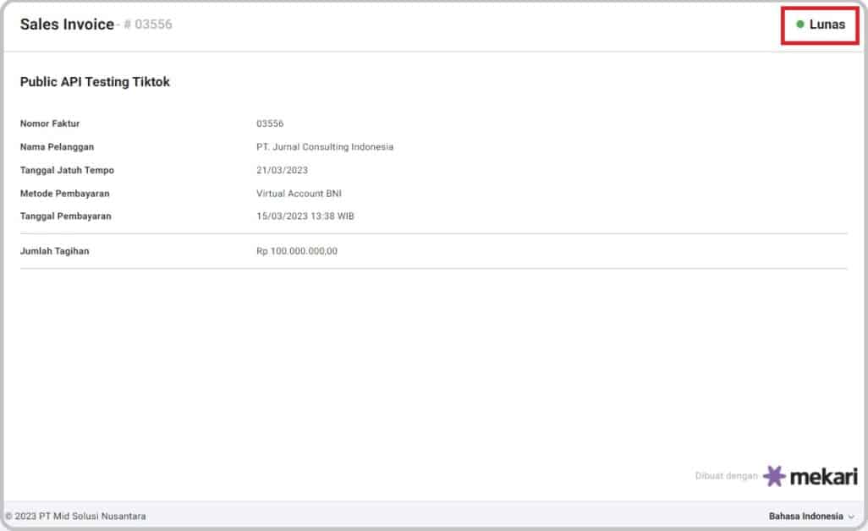
Task: Click the Nama Pelanggan label
Action: [x=57, y=146]
